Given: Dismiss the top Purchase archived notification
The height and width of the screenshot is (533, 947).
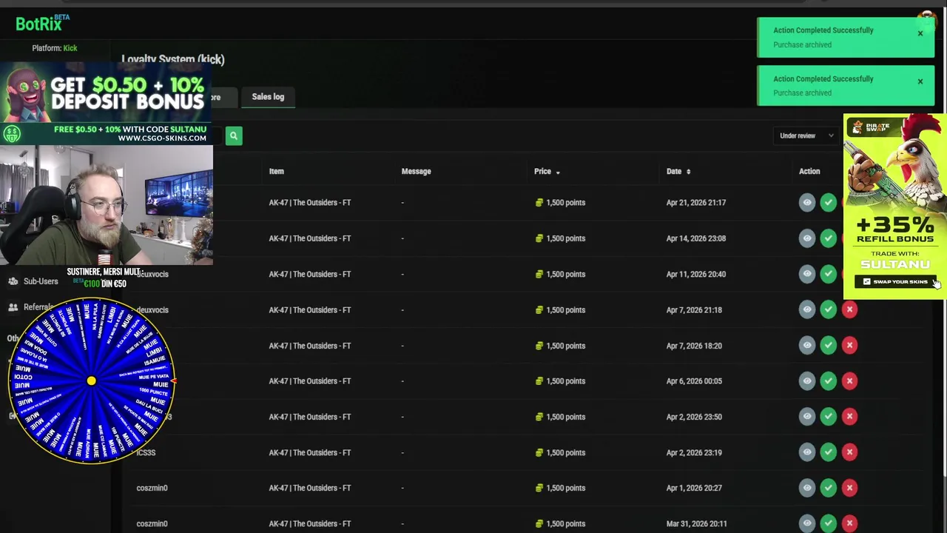Looking at the screenshot, I should [x=920, y=33].
